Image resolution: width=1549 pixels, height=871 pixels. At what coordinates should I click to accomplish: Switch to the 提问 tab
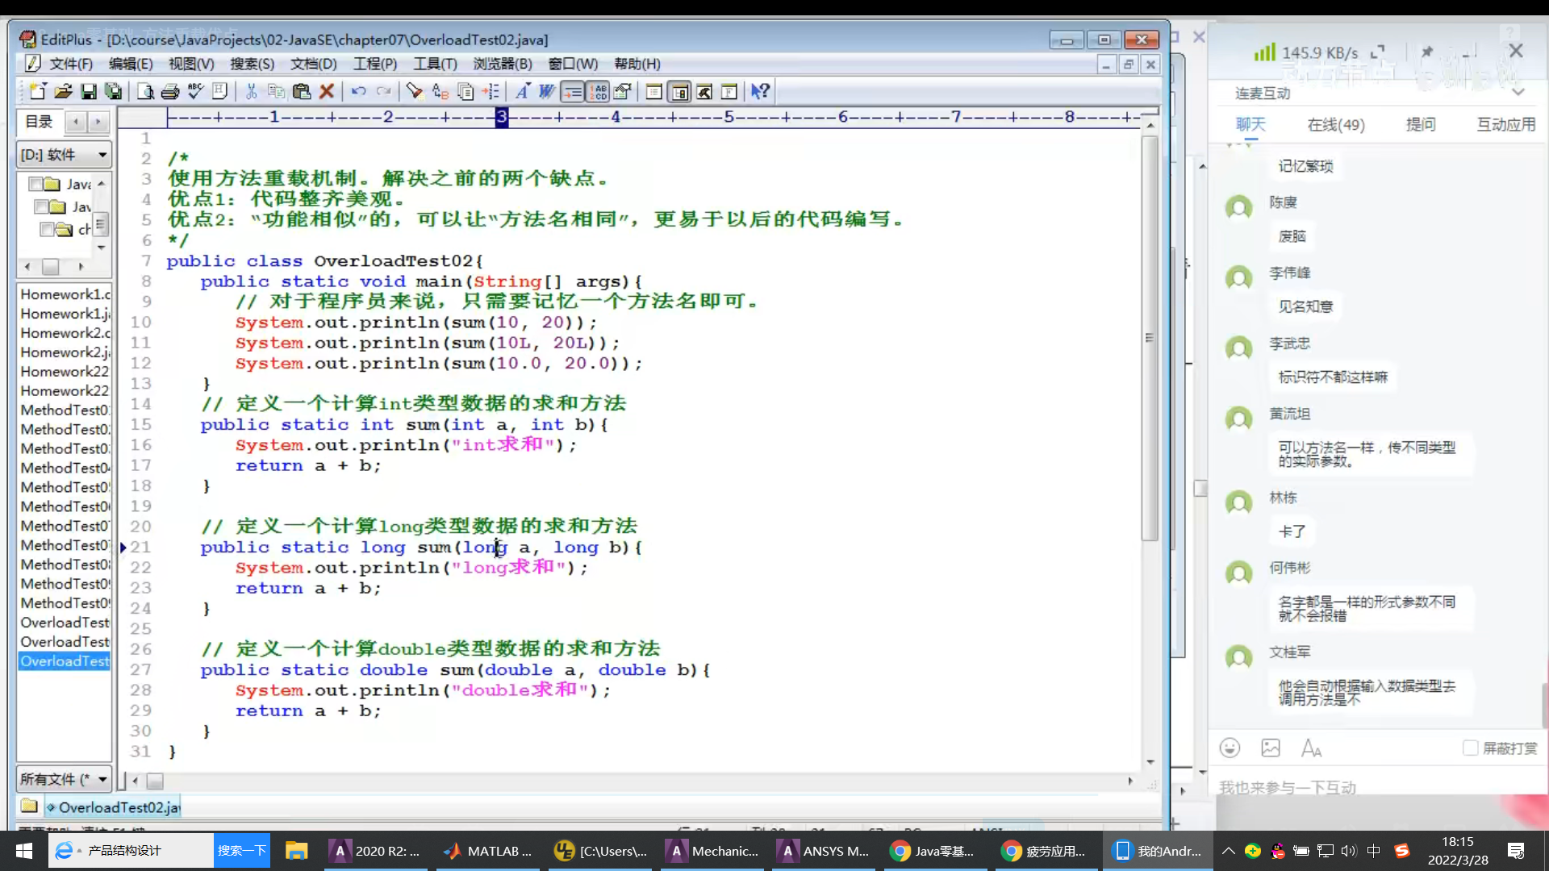click(x=1420, y=124)
